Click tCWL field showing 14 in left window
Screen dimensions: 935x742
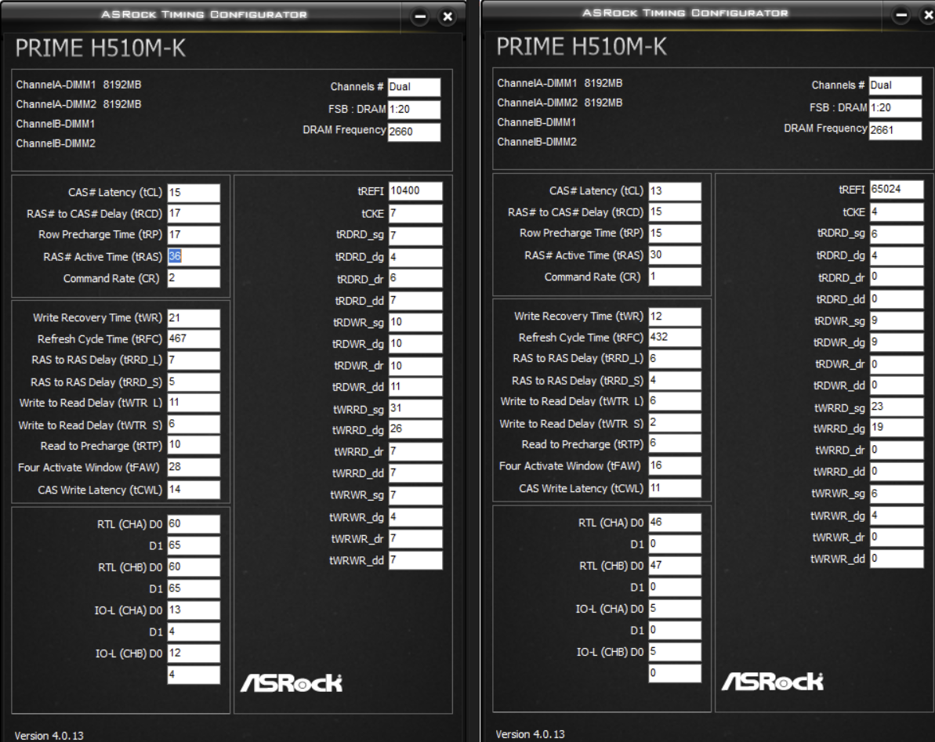click(194, 489)
